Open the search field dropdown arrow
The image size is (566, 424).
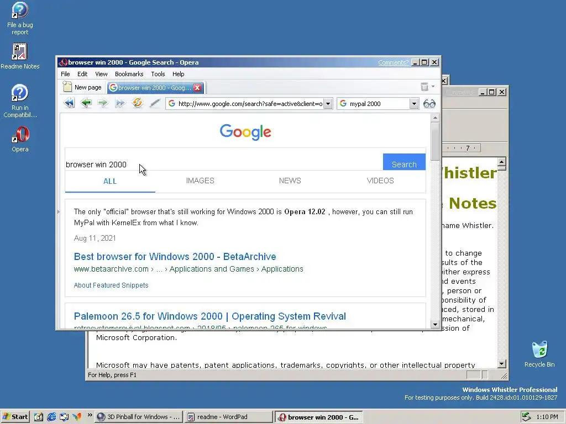pyautogui.click(x=414, y=104)
